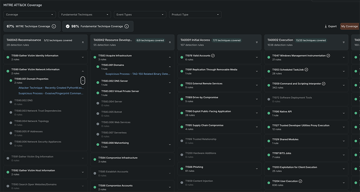Click verified badge by T1059 Command and Scripting Interpreter
The width and height of the screenshot is (360, 192).
tap(324, 84)
